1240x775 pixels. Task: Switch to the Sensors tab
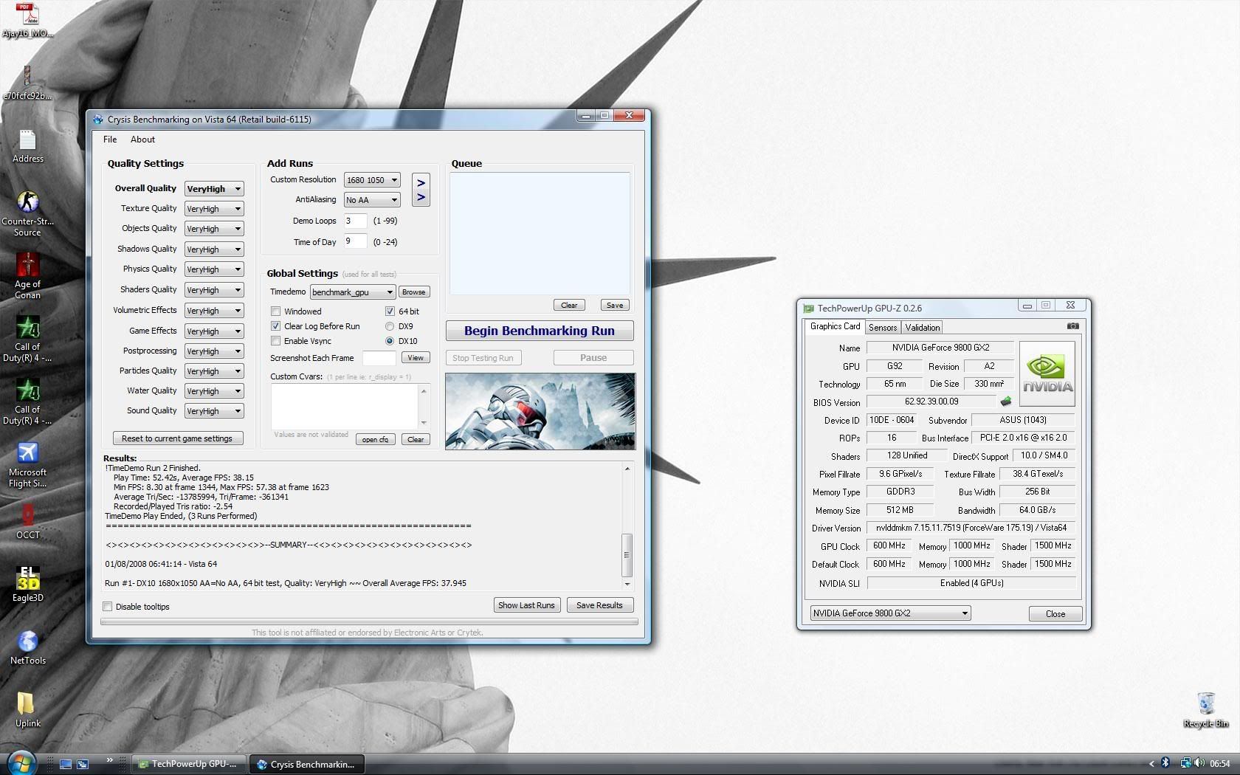882,328
